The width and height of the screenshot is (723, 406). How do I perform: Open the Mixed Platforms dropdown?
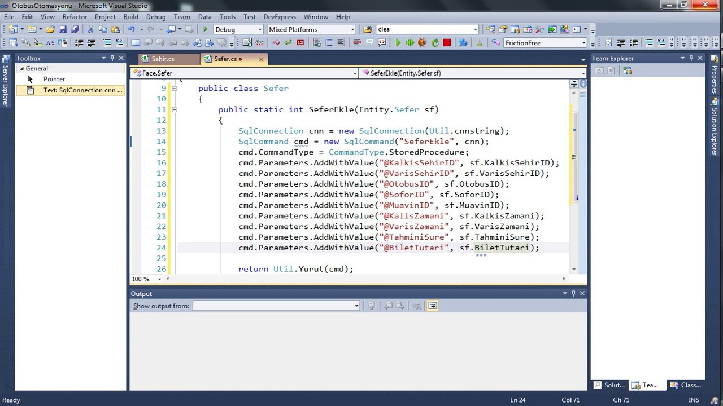[x=352, y=29]
